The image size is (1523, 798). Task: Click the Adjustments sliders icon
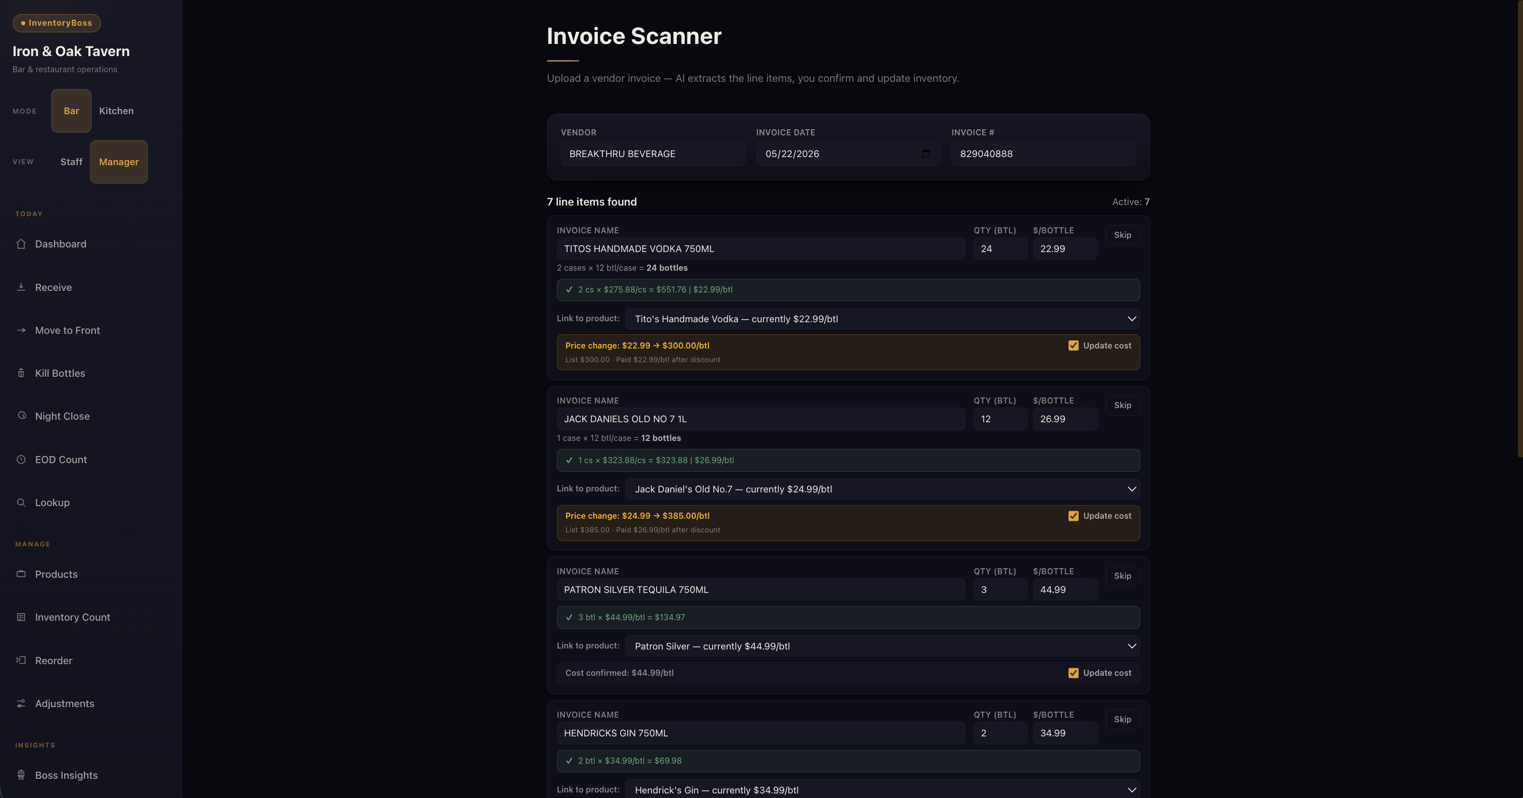pos(21,704)
